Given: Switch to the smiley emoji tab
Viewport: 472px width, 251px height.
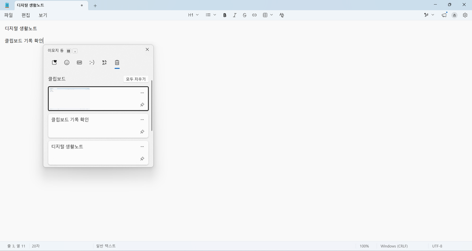Looking at the screenshot, I should [67, 63].
